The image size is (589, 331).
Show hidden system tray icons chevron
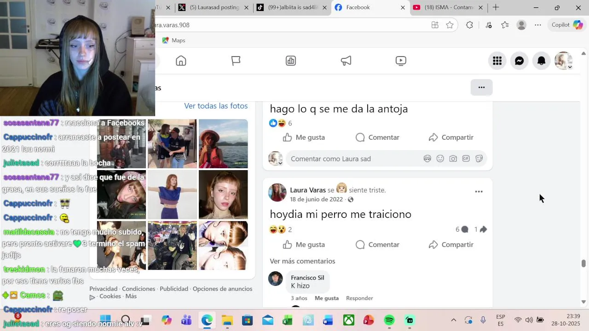click(x=453, y=320)
